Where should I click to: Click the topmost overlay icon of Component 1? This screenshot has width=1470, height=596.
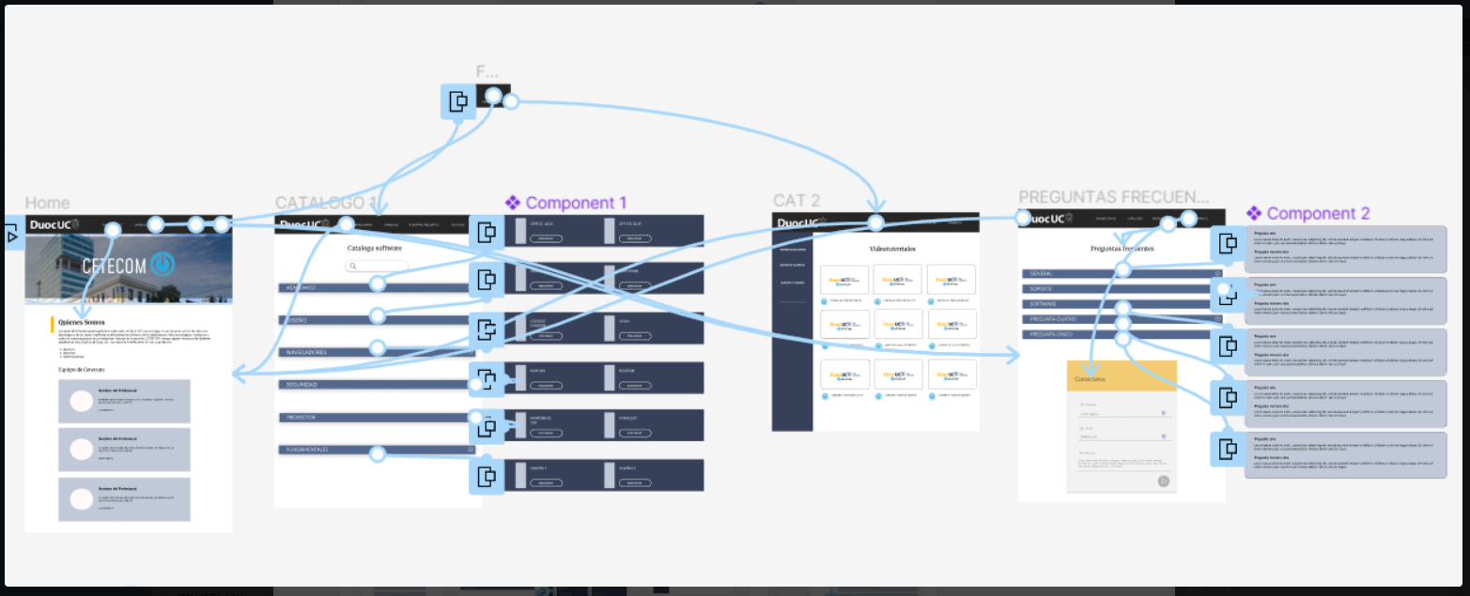pos(487,233)
